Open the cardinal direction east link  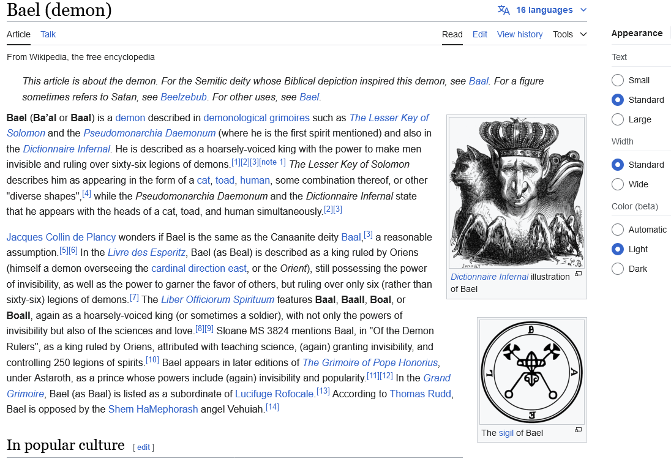(x=199, y=268)
